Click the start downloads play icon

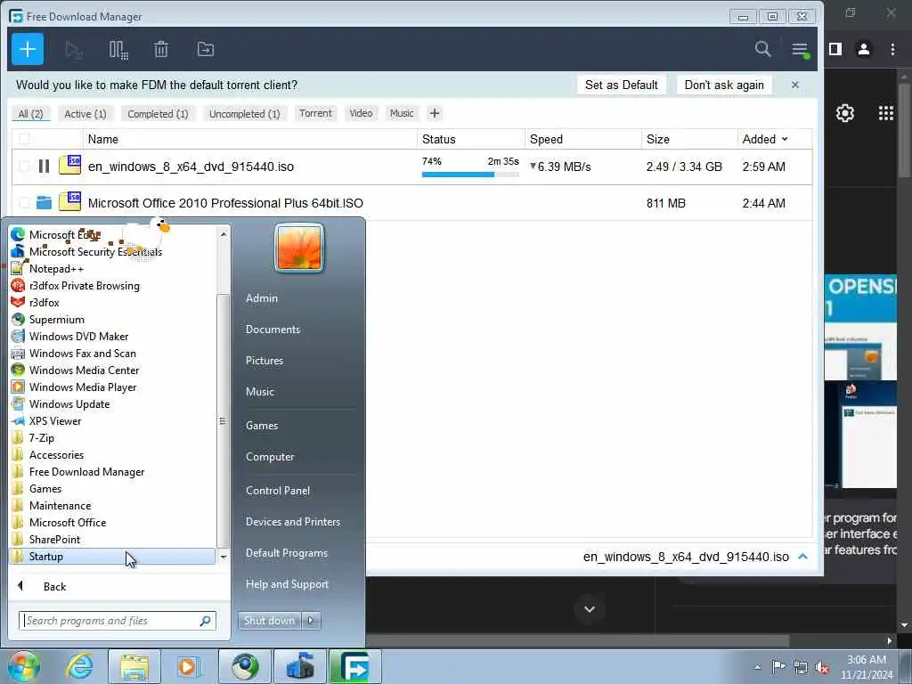pos(74,50)
